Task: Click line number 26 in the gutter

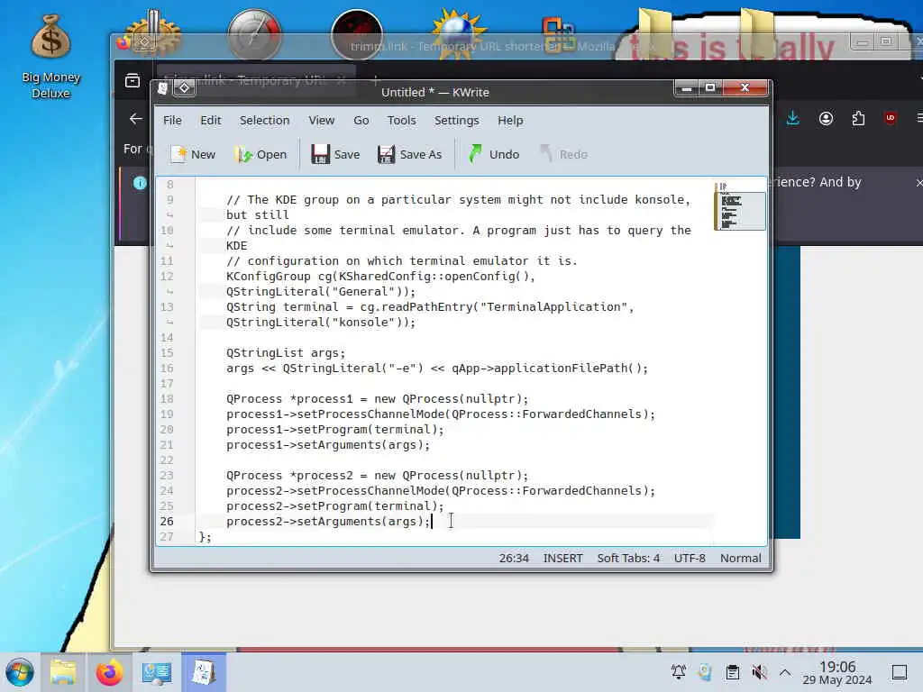Action: point(167,522)
